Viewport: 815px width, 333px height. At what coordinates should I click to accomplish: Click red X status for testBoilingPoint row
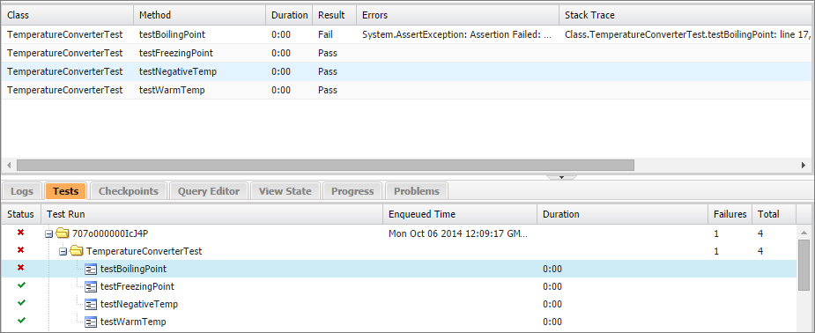point(21,268)
